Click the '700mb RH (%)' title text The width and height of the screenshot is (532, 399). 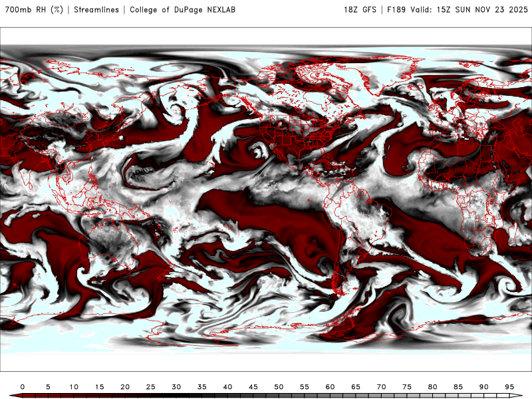click(x=34, y=10)
